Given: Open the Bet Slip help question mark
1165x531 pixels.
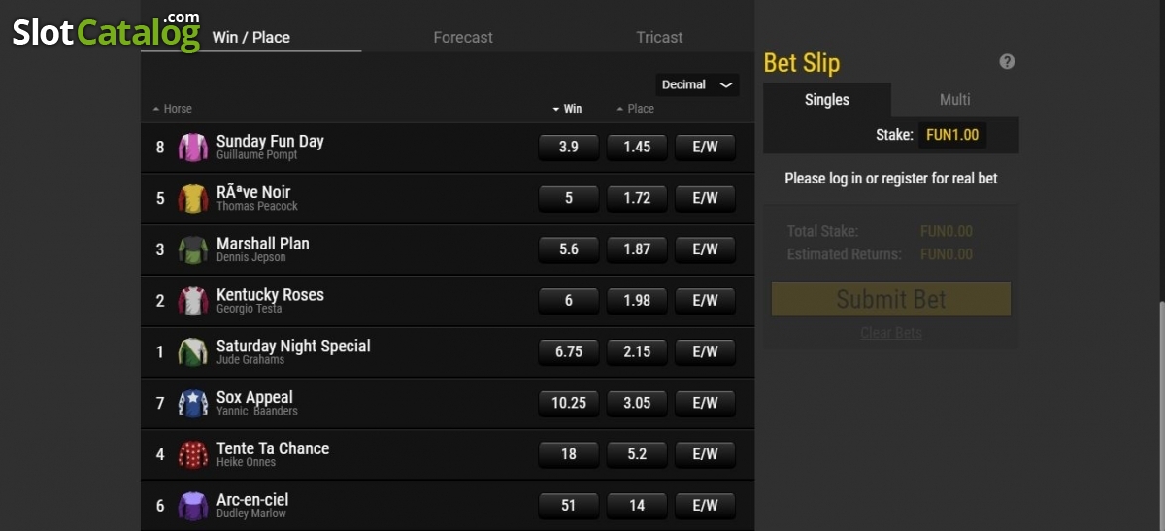Looking at the screenshot, I should pos(1007,61).
